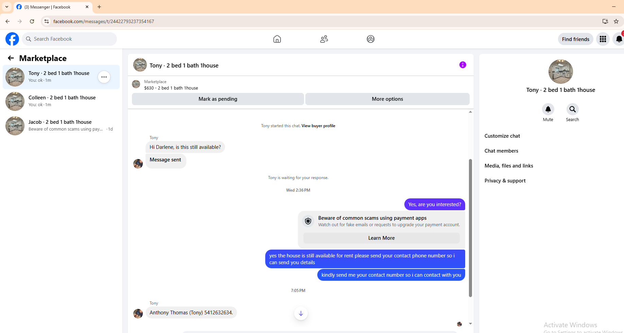
Task: Open the Friends icon in top navigation
Action: point(324,39)
